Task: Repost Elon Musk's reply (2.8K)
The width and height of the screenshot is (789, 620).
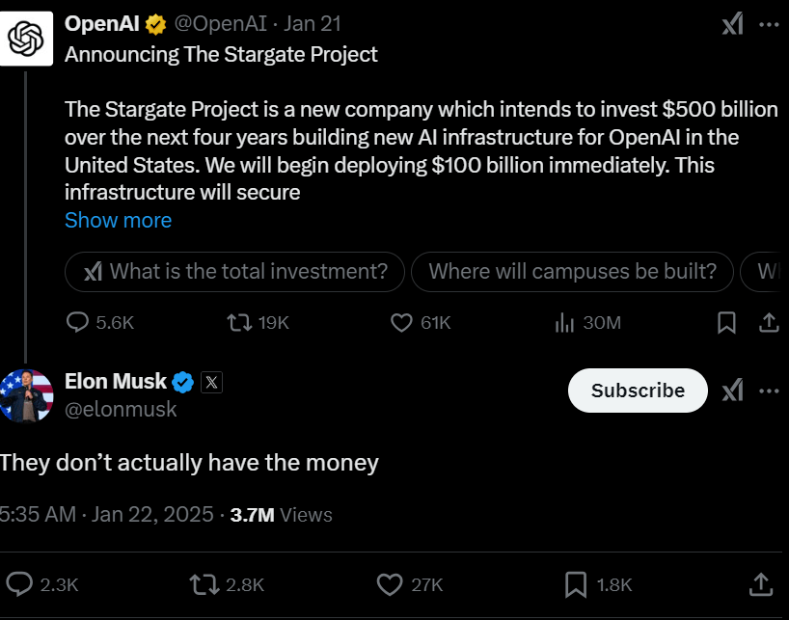Action: [x=204, y=583]
